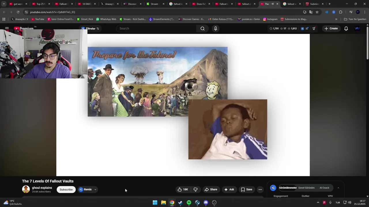Click the search magnifier button
369x207 pixels.
tap(202, 28)
